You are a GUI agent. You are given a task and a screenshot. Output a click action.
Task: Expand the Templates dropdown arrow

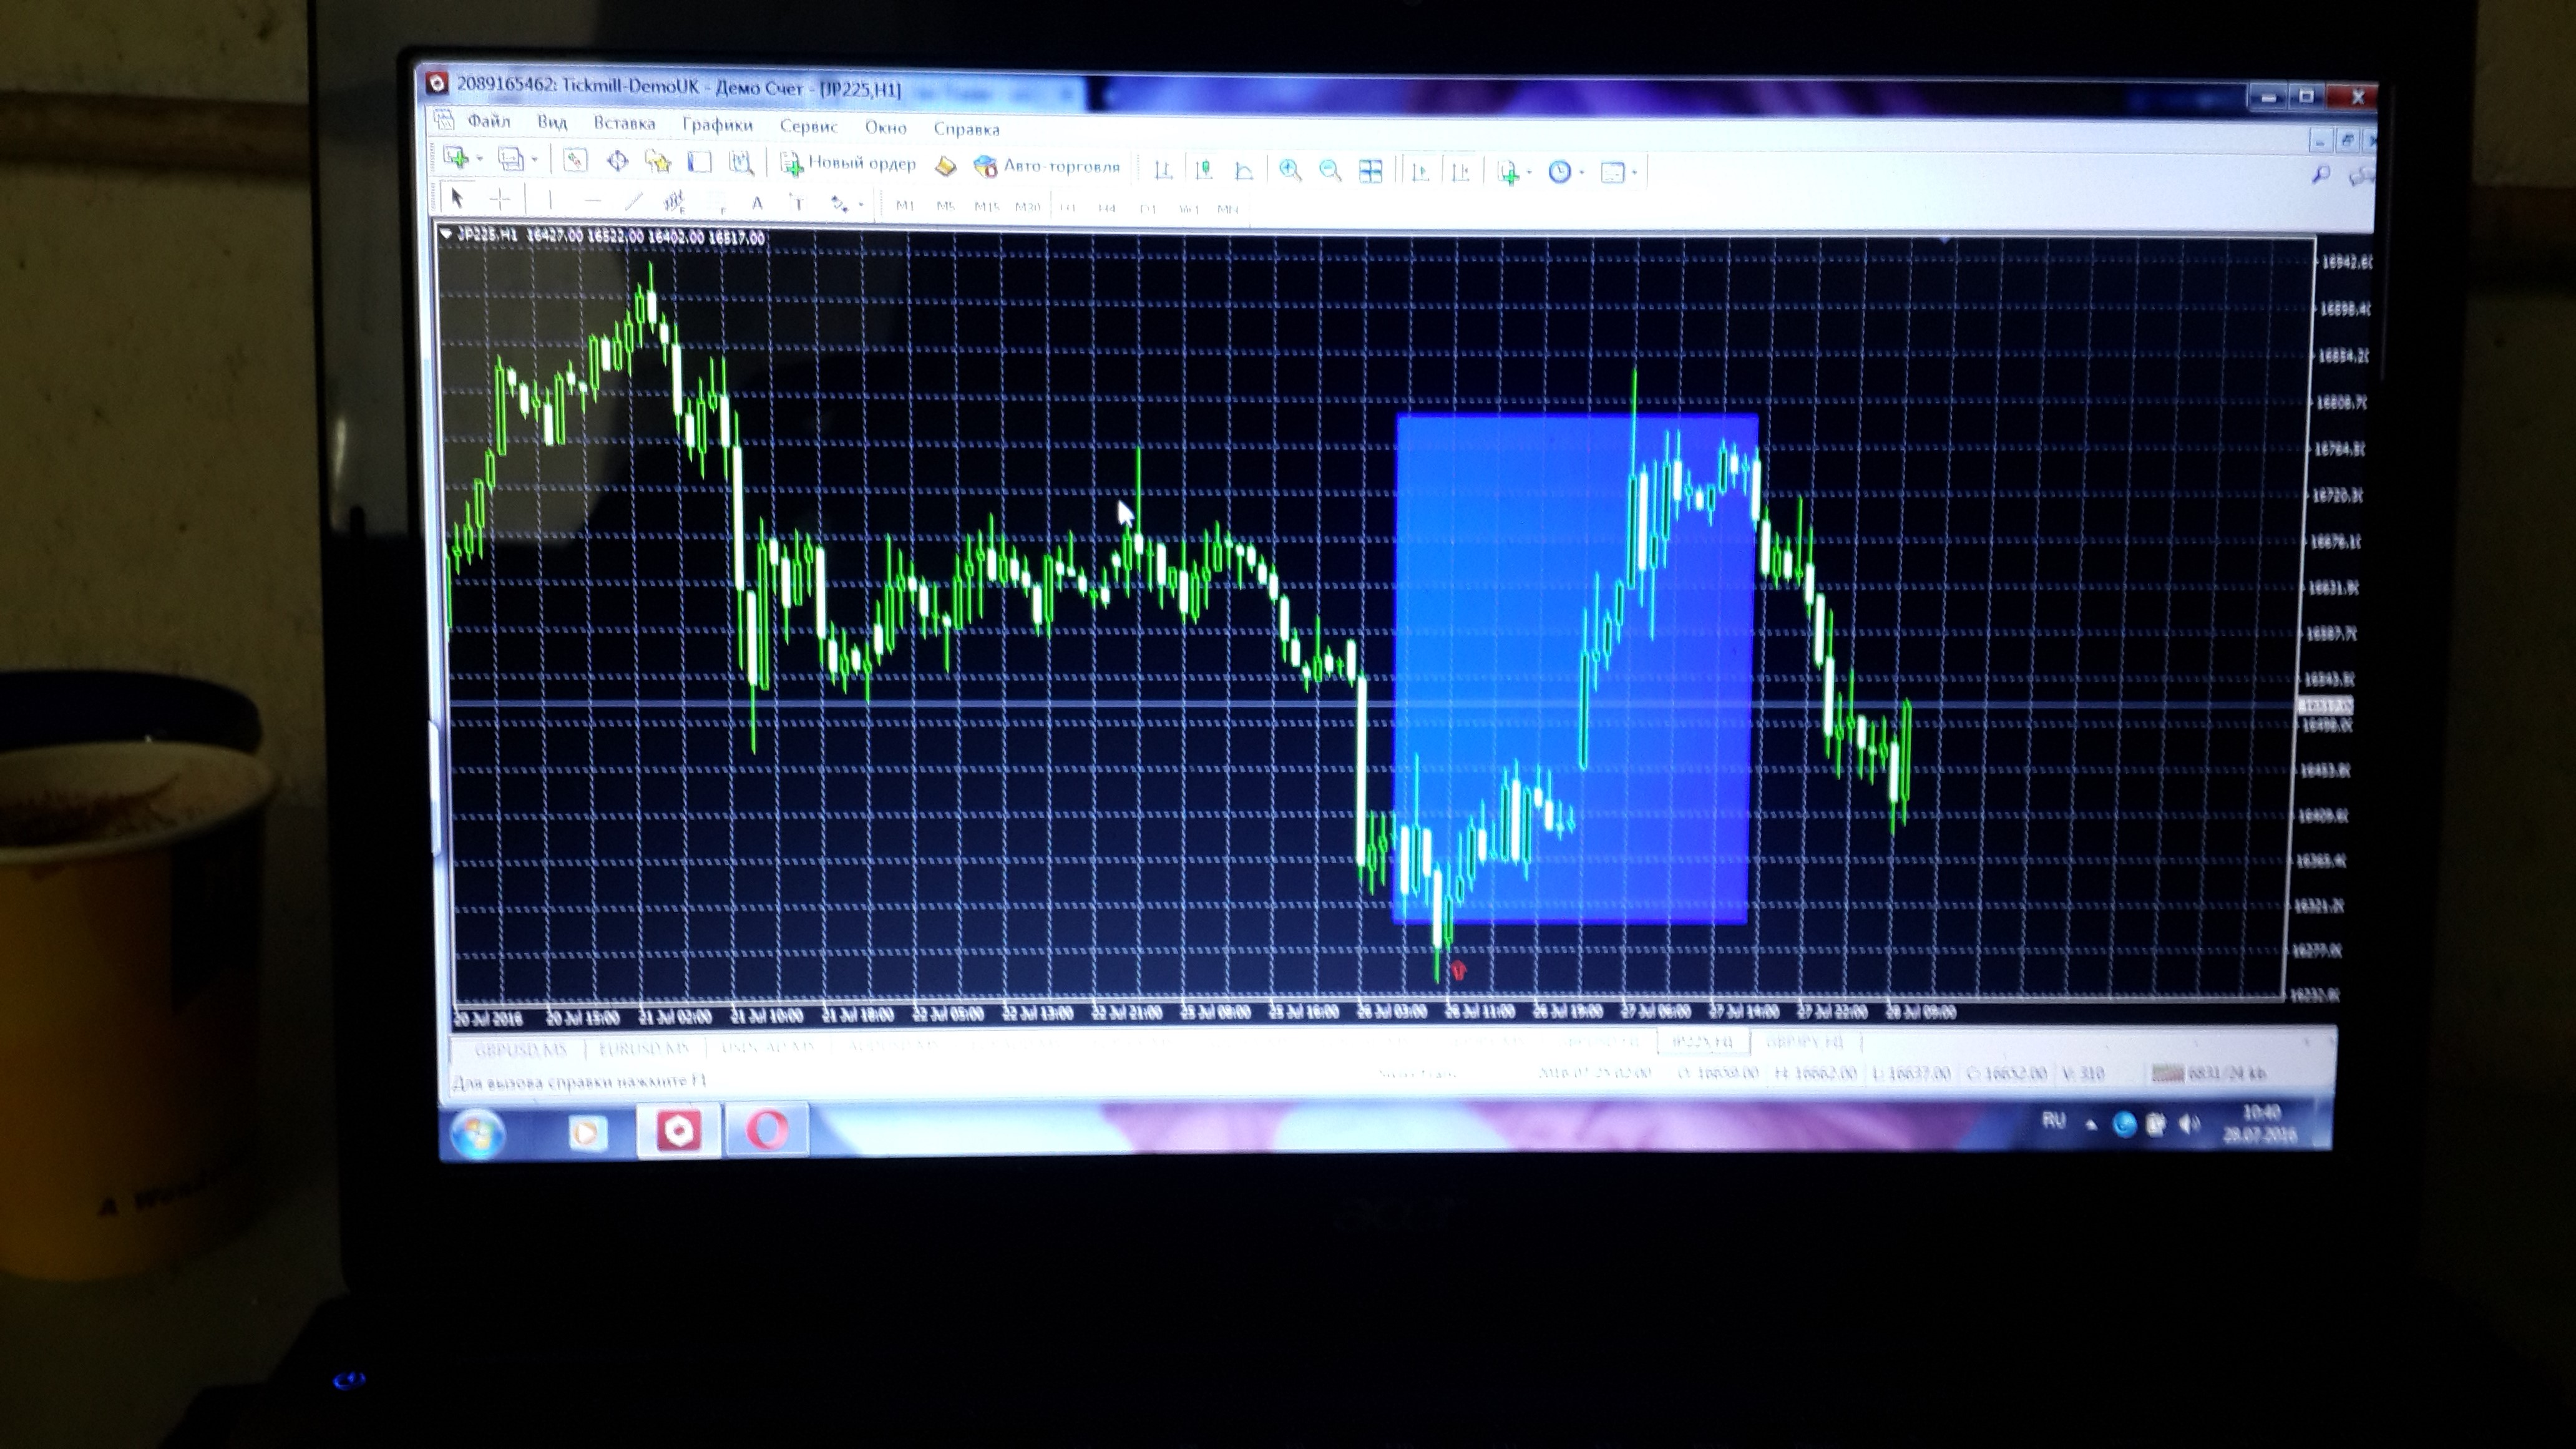point(1635,173)
